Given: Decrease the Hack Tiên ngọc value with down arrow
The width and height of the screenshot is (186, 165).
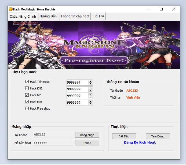Looking at the screenshot, I should point(90,84).
